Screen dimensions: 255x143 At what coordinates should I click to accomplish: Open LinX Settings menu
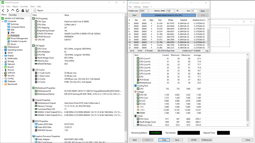pyautogui.click(x=137, y=7)
